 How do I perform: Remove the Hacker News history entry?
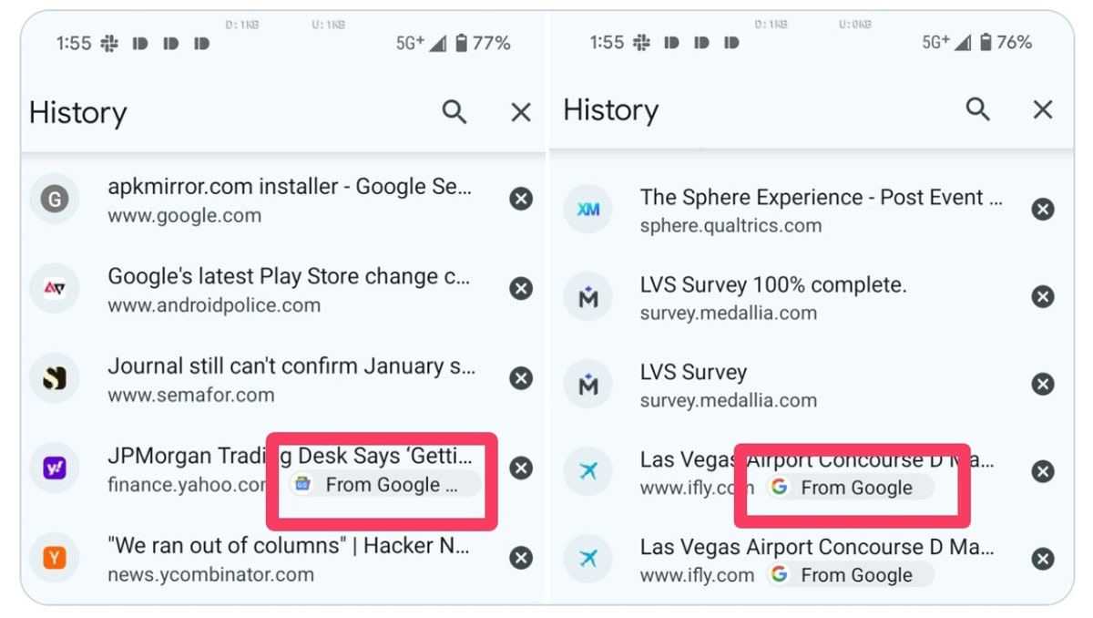pos(521,557)
